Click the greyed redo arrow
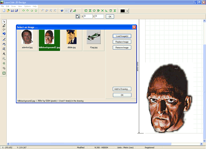This screenshot has width=206, height=149. click(x=4, y=30)
